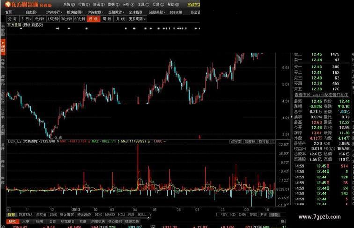354x228 pixels.
Task: Expand the 港股美股 dropdown
Action: pyautogui.click(x=157, y=12)
